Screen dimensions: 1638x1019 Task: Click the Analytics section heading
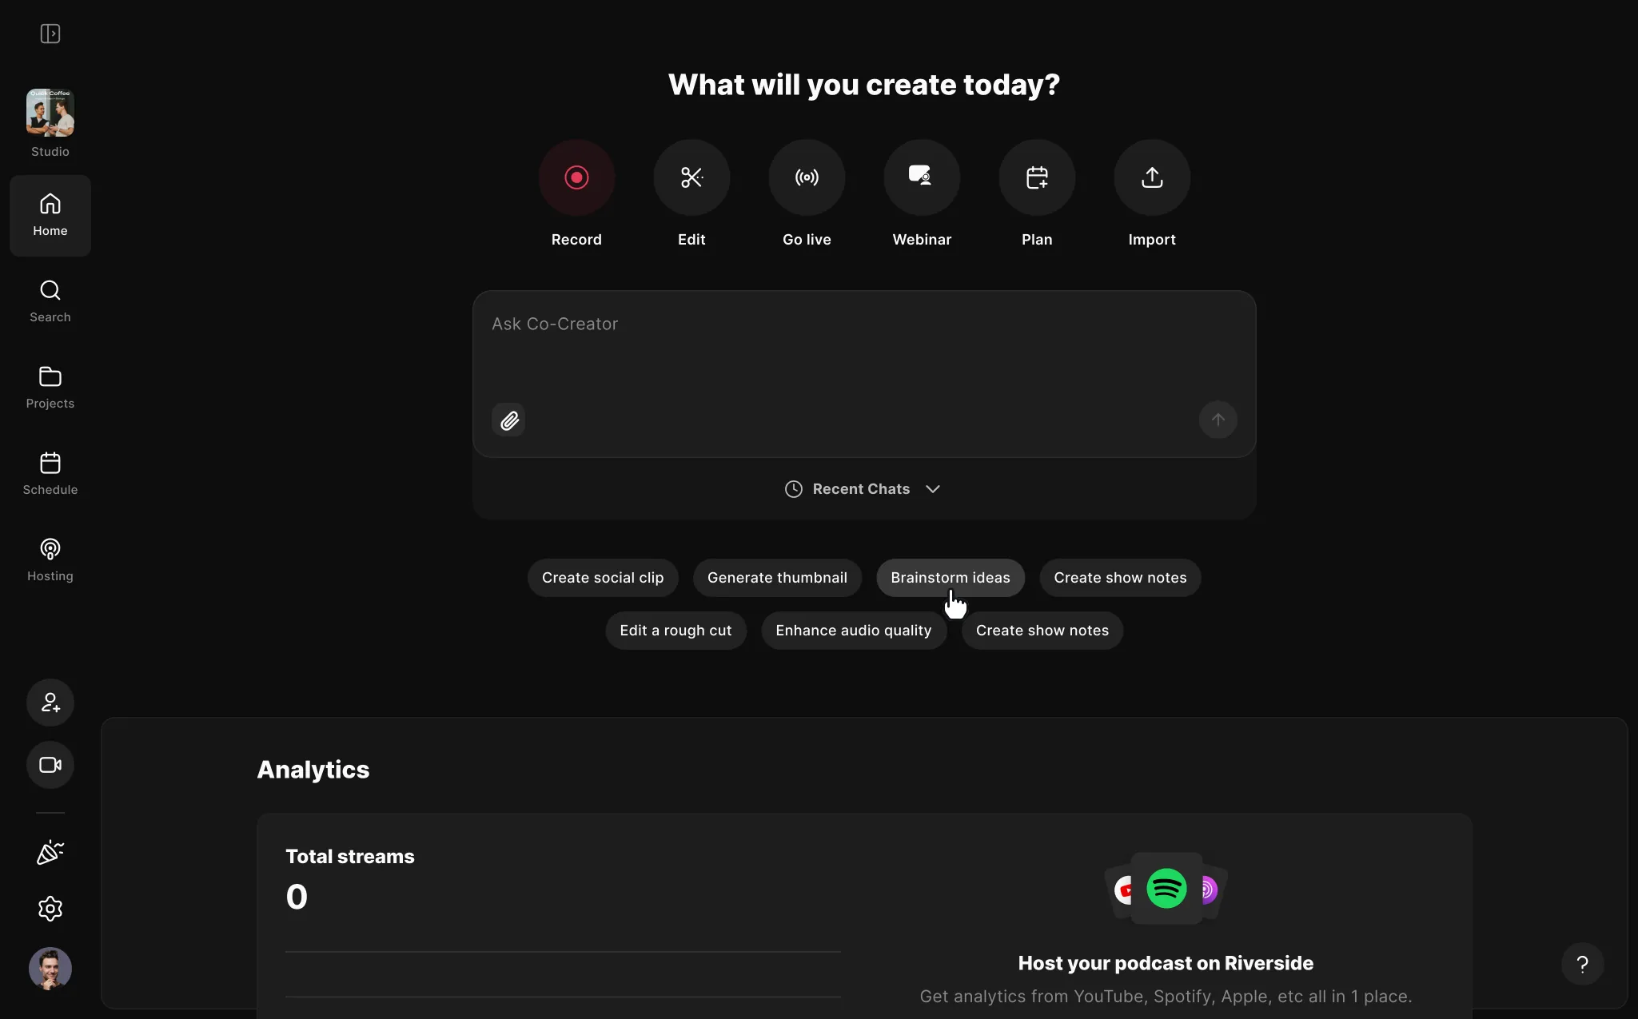(x=313, y=770)
